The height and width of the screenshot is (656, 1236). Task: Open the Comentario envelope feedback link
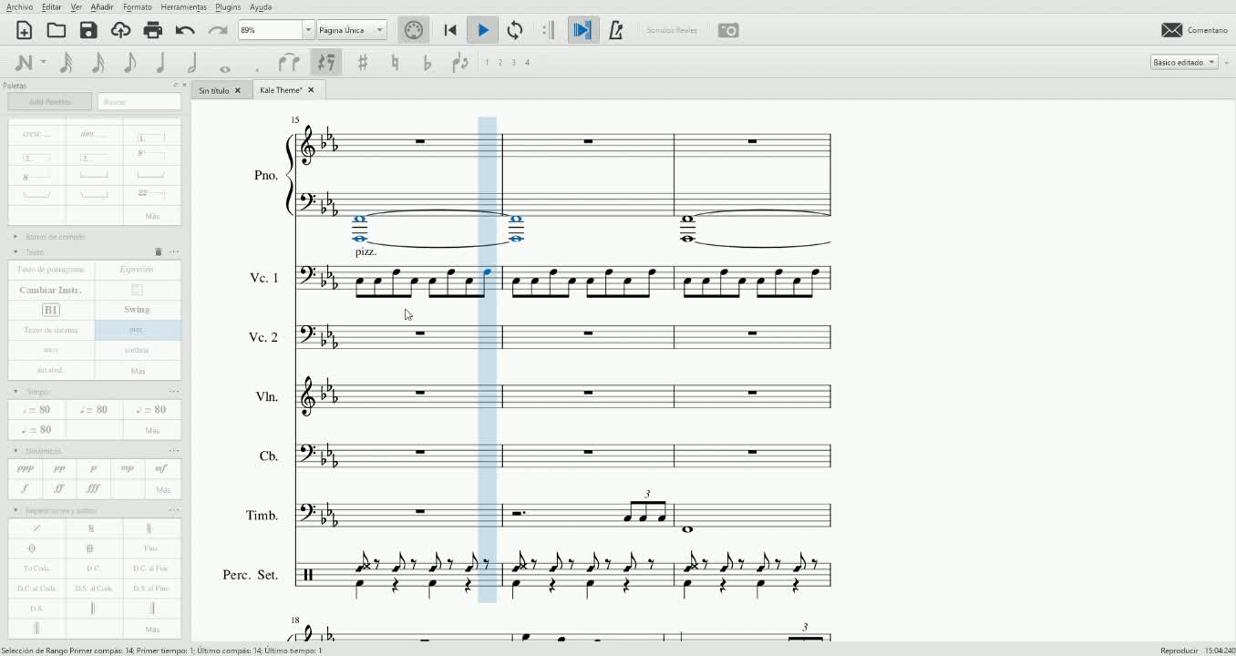click(1195, 30)
